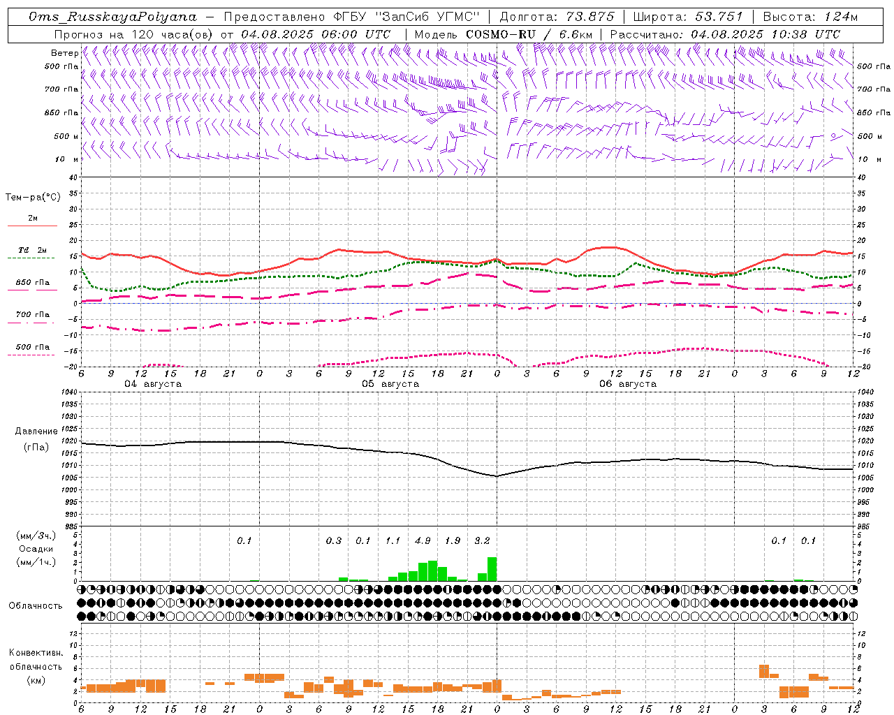Click the Тем-ра(°C) temperature panel label
The image size is (894, 715).
click(33, 198)
